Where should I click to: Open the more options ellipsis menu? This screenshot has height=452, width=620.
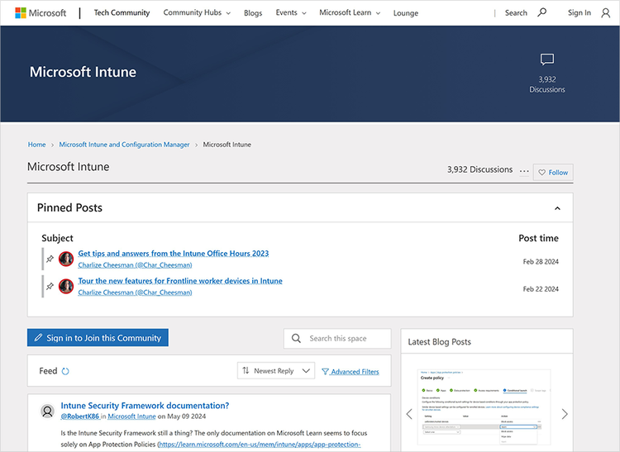pyautogui.click(x=524, y=171)
